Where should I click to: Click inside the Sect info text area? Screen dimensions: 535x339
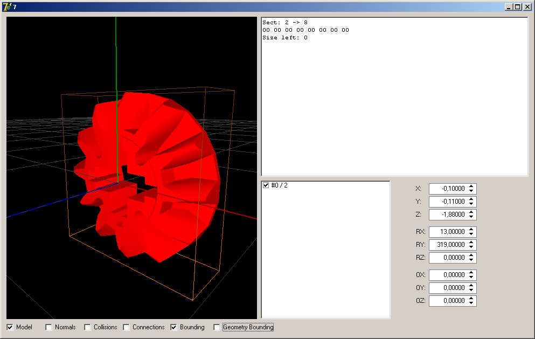[x=394, y=108]
